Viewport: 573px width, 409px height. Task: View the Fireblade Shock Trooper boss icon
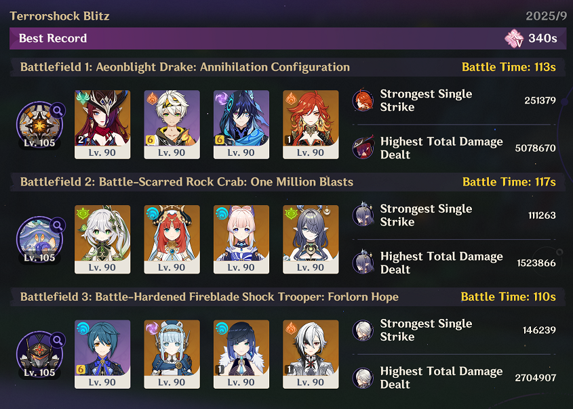[x=39, y=355]
